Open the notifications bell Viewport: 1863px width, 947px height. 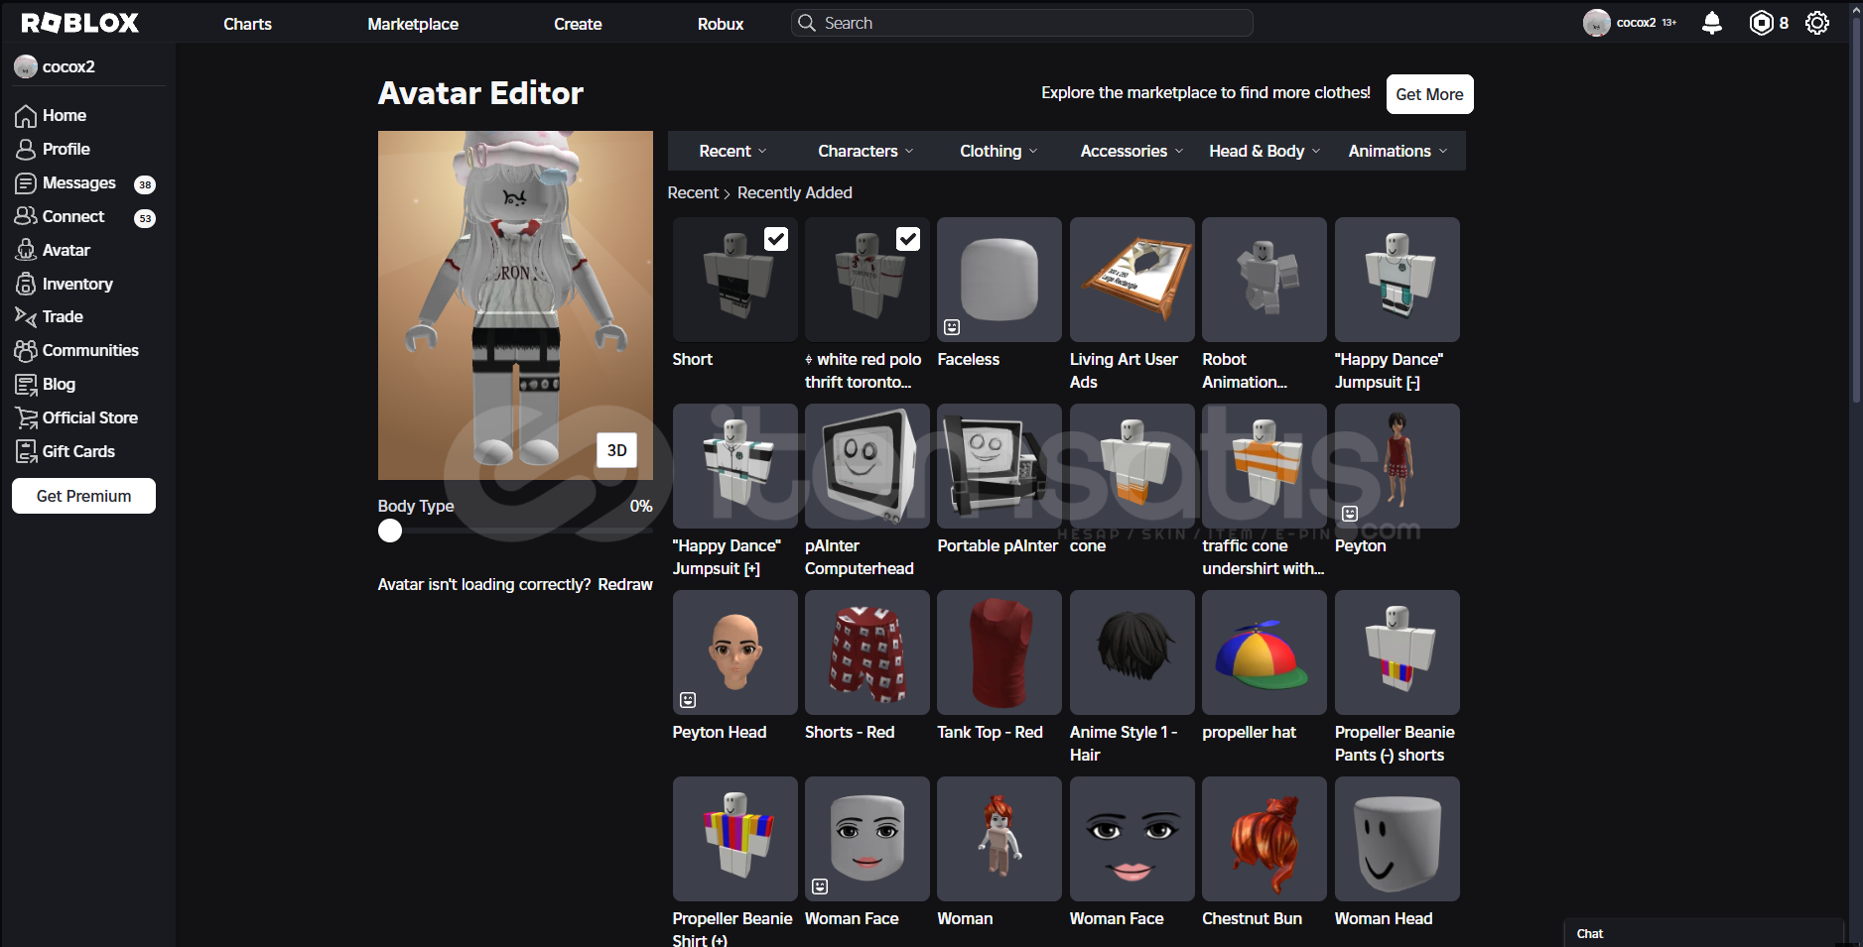(1712, 23)
